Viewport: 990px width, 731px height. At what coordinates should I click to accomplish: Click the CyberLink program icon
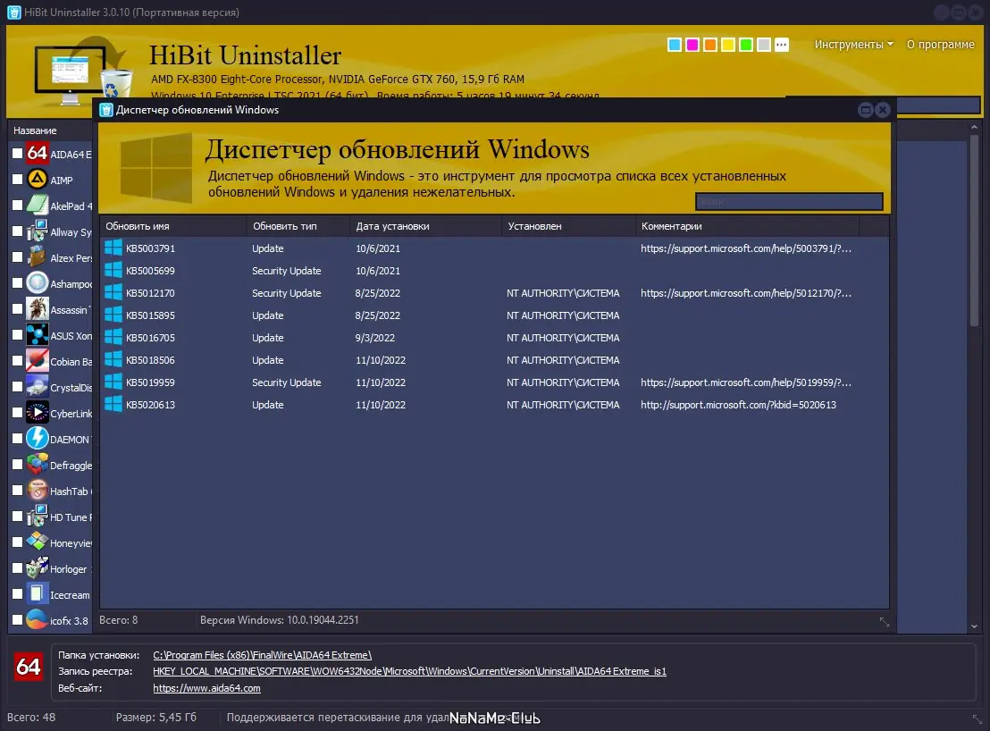click(38, 412)
